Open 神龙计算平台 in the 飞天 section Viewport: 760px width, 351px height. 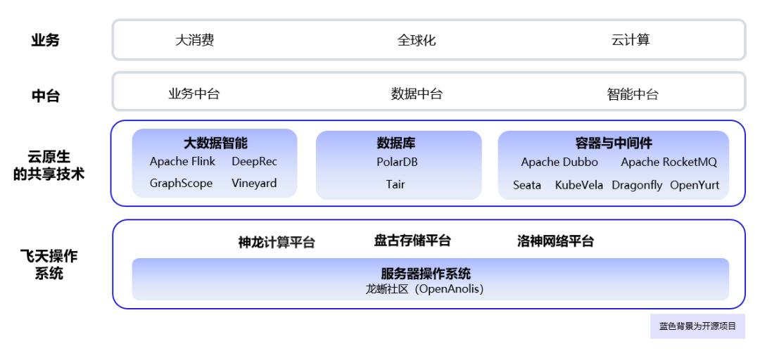[x=277, y=243]
